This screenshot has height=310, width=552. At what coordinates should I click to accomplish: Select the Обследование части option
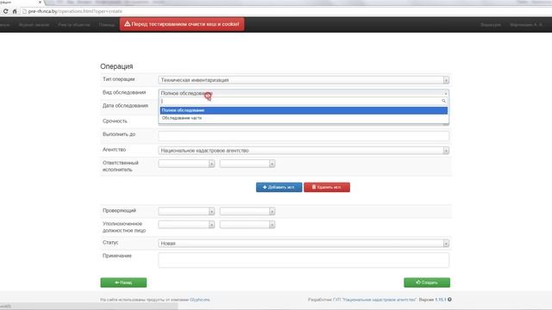point(304,118)
